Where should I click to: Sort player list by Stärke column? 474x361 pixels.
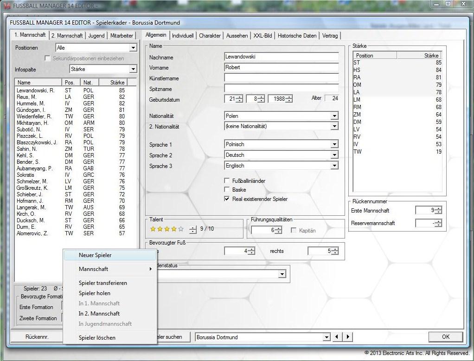pos(113,82)
